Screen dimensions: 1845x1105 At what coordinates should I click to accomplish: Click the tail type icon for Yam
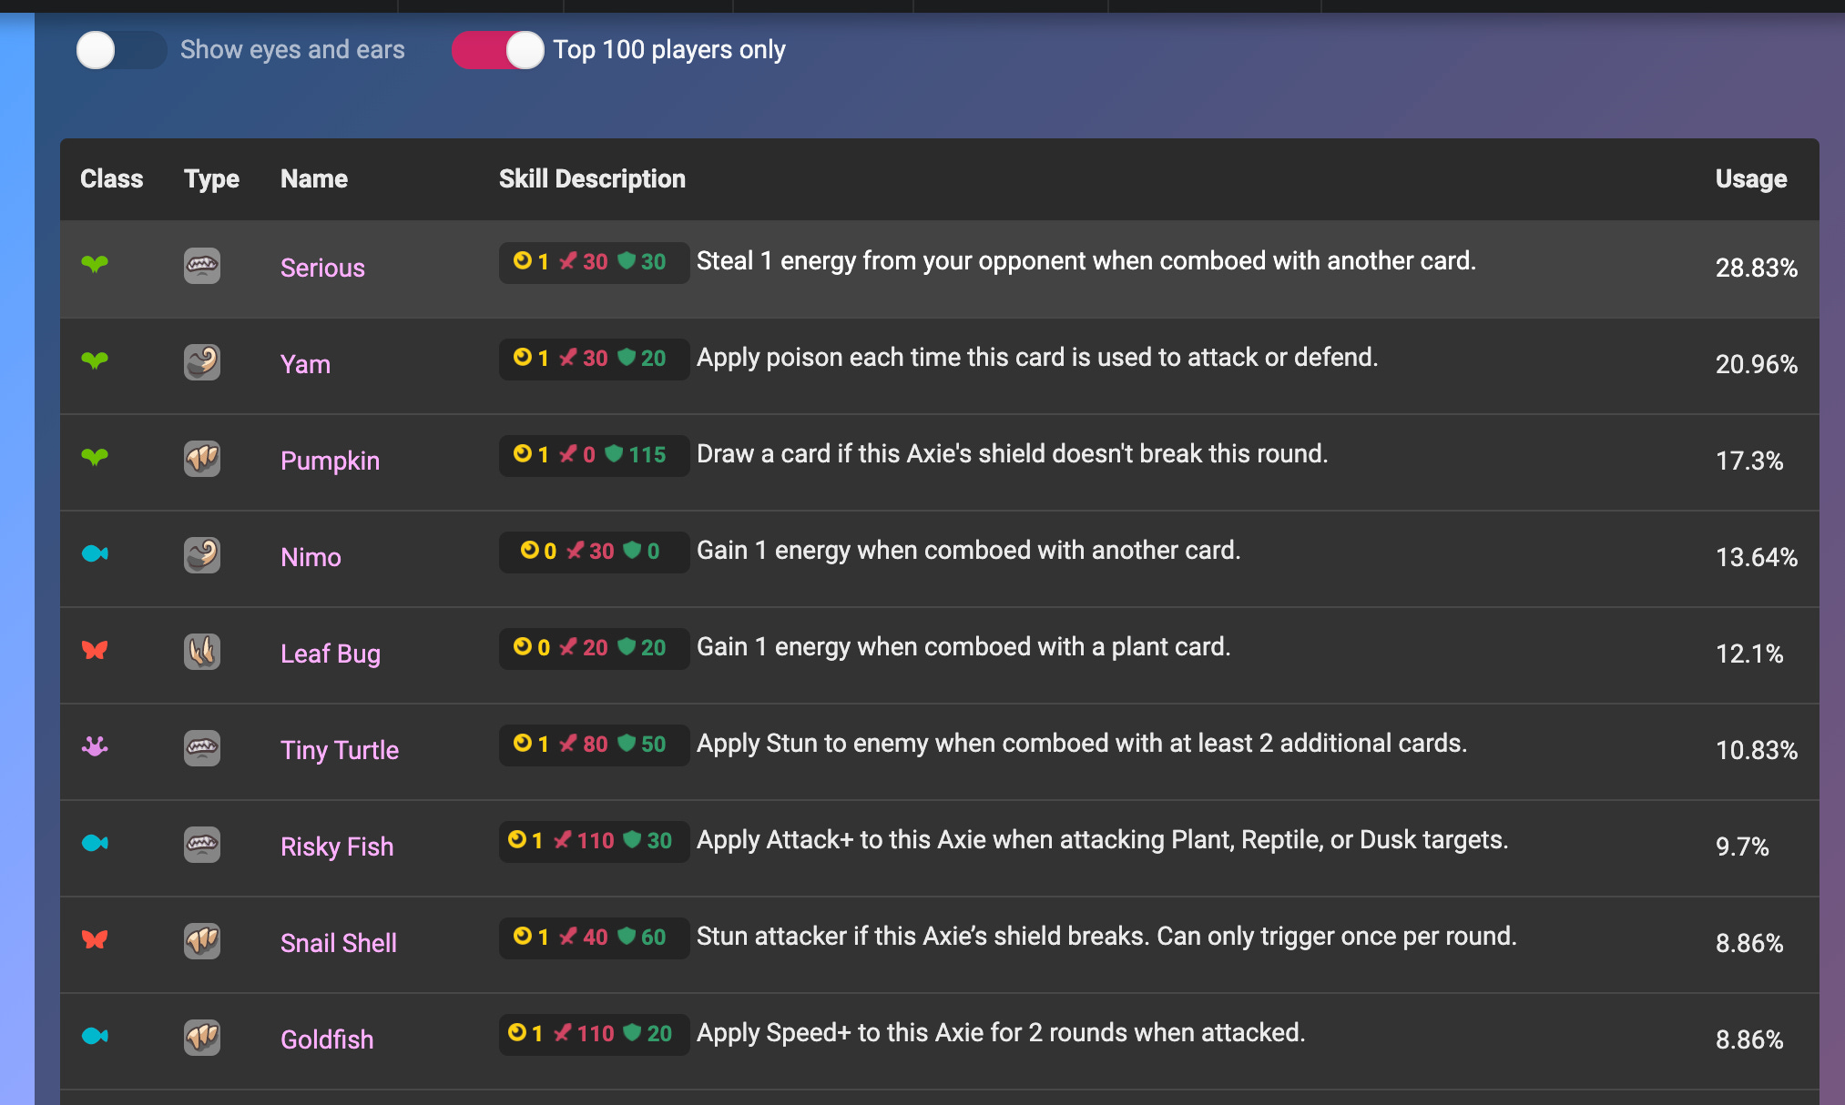pos(202,362)
